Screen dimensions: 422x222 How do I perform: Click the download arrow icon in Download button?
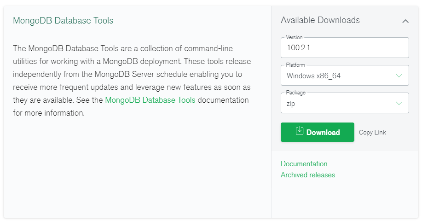click(x=299, y=131)
